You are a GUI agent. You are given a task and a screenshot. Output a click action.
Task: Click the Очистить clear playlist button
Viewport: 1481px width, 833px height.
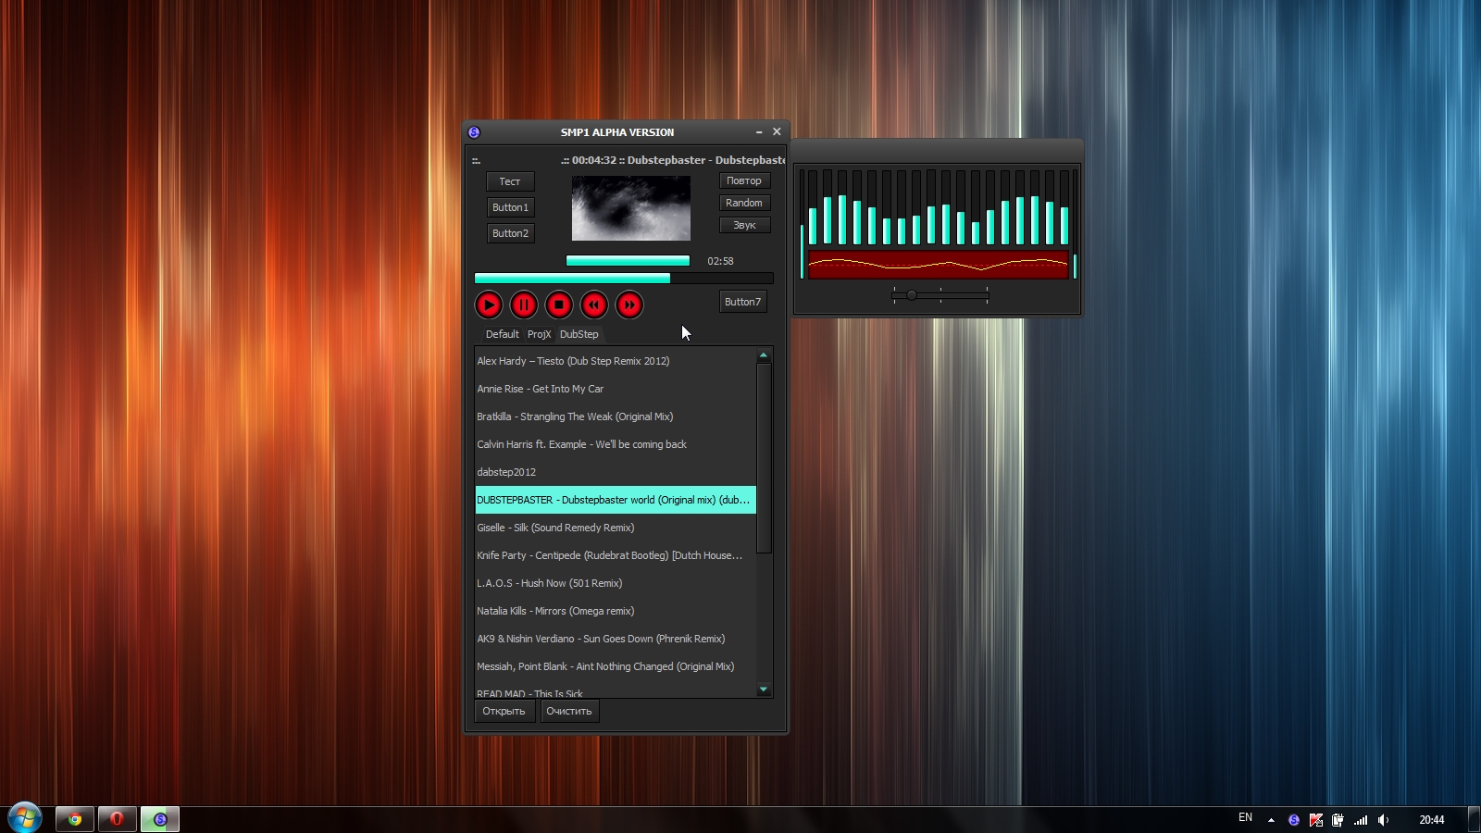[x=568, y=711]
